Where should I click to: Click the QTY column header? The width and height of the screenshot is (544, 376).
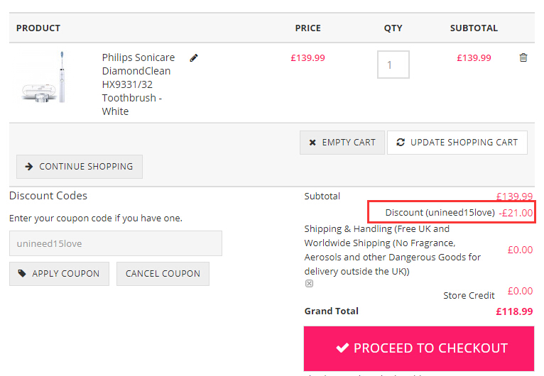[393, 28]
